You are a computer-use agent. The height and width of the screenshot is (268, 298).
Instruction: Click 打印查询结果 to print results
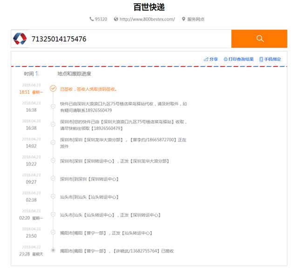click(x=241, y=59)
